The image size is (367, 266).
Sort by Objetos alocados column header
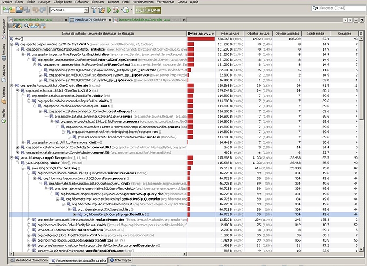[x=286, y=33]
